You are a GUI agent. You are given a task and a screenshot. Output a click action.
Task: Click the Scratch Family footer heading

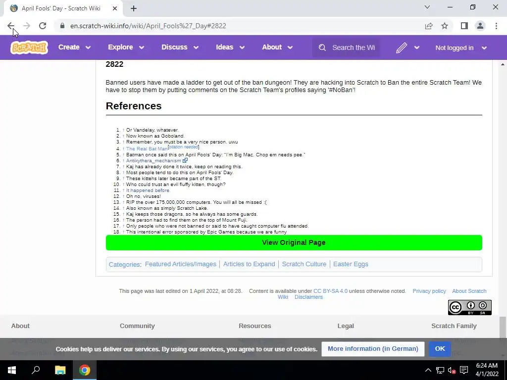[x=454, y=326]
